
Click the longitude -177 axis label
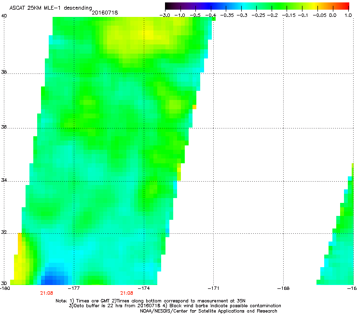click(74, 288)
